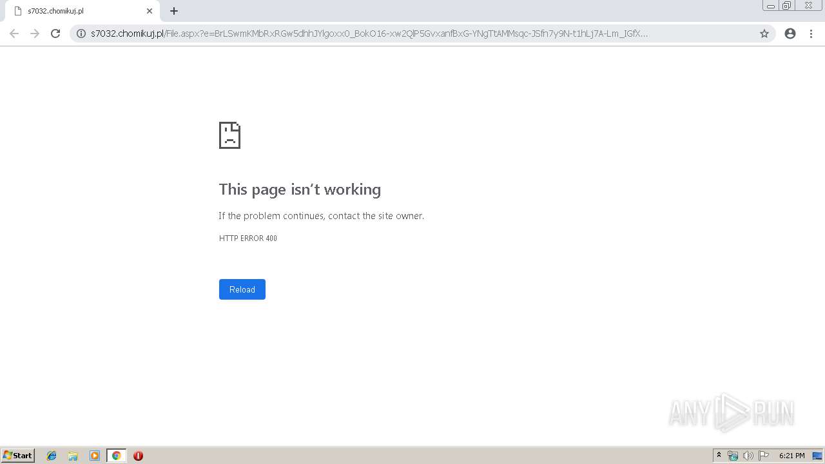Select the s7032.chomikuj.pl tab
Screen dimensions: 825x464
point(82,11)
